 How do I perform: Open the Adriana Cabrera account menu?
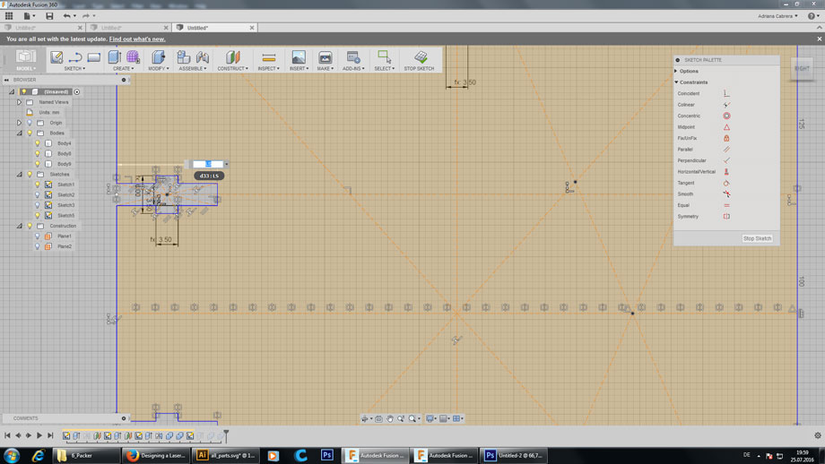coord(777,16)
